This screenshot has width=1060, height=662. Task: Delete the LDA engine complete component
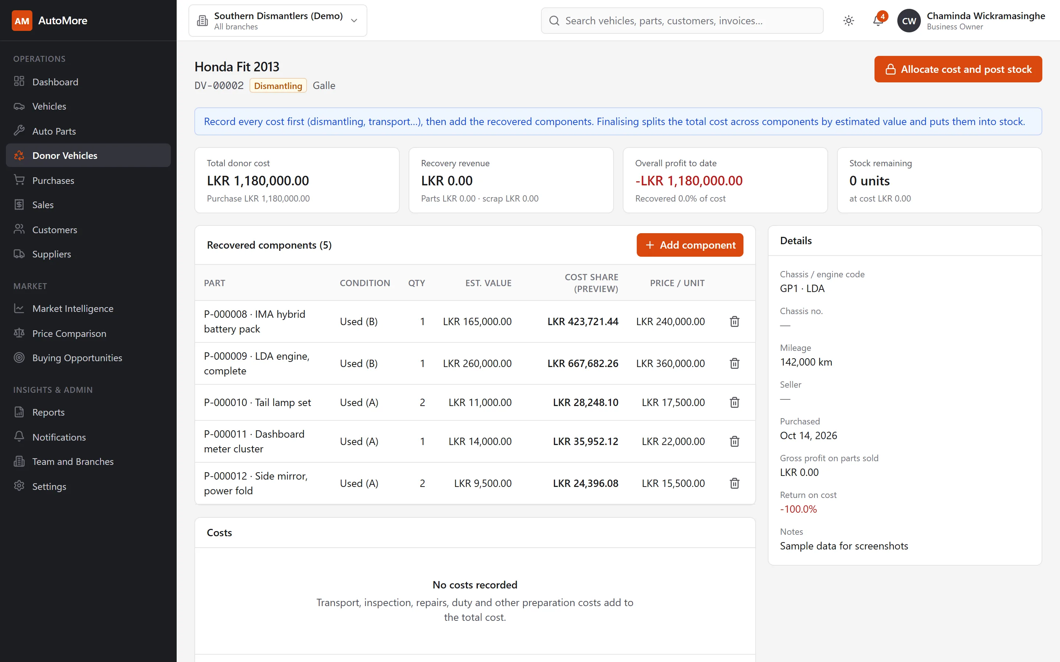click(735, 363)
